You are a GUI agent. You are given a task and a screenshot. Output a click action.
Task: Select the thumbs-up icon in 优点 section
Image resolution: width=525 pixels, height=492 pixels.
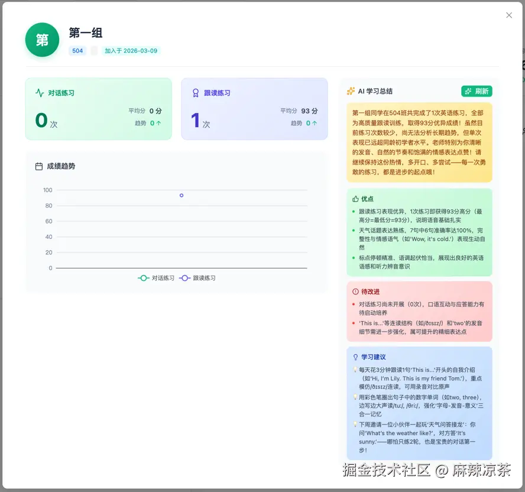pos(354,199)
